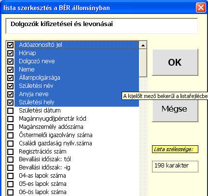Close the lista szerkesztés dialog
The width and height of the screenshot is (208, 196).
click(201, 8)
